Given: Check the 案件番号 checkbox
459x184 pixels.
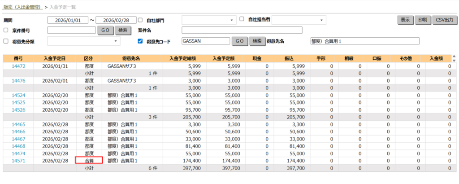Looking at the screenshot, I should (x=6, y=30).
